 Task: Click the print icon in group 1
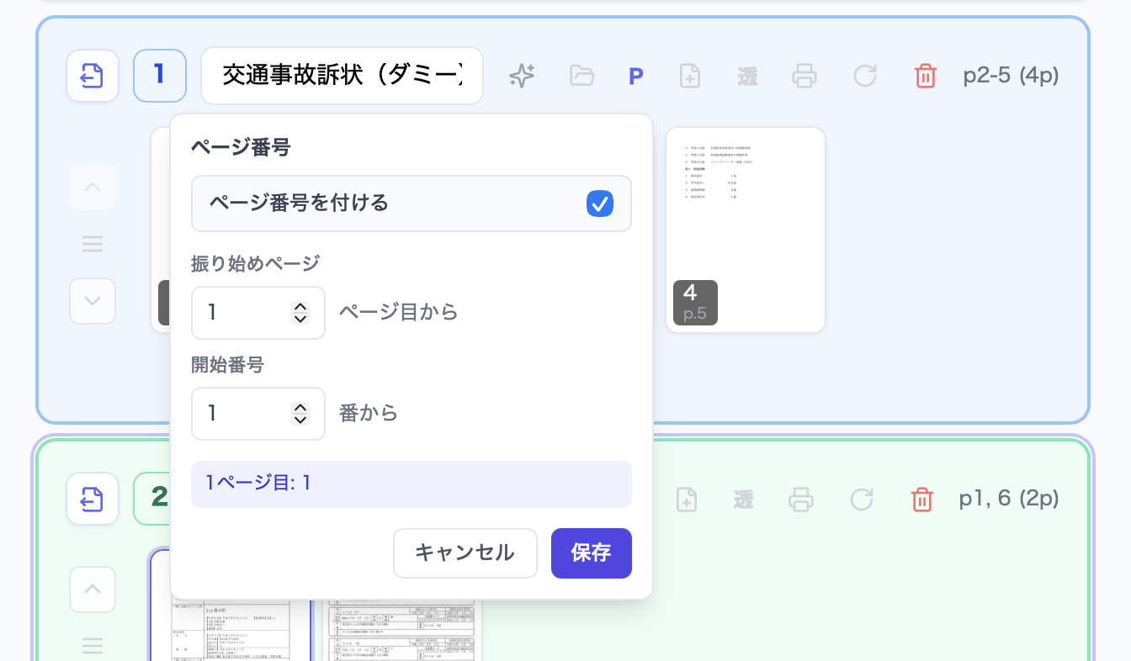[x=804, y=76]
